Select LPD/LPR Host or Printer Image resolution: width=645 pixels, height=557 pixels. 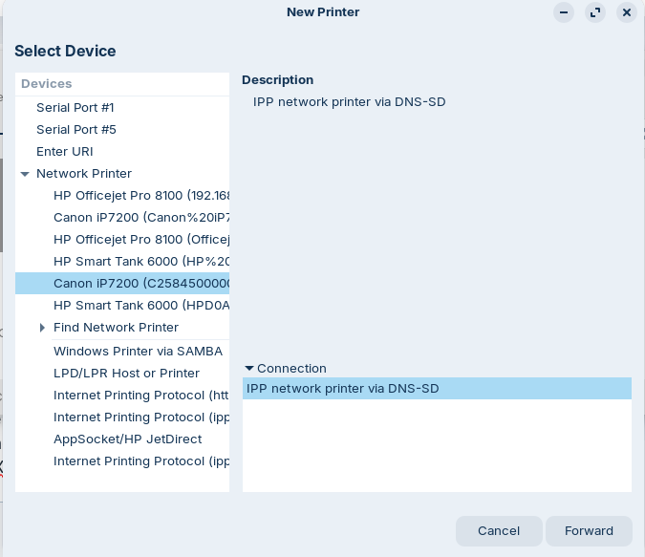coord(126,374)
